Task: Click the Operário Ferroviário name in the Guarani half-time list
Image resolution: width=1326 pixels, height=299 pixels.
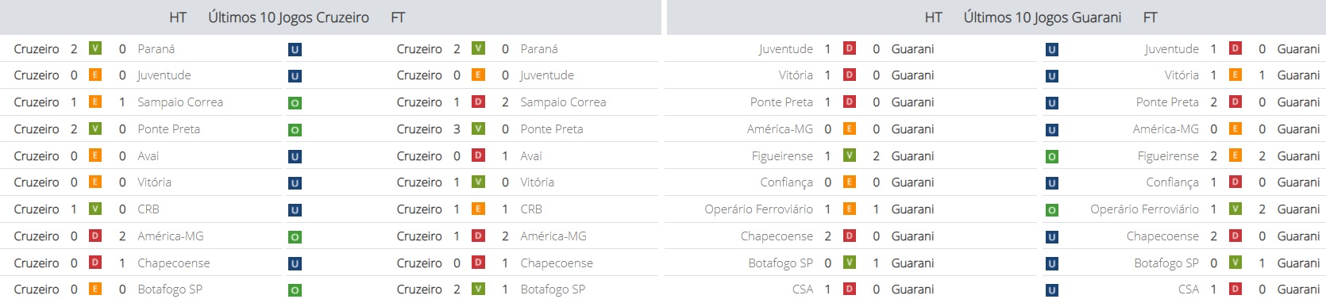Action: (x=758, y=209)
